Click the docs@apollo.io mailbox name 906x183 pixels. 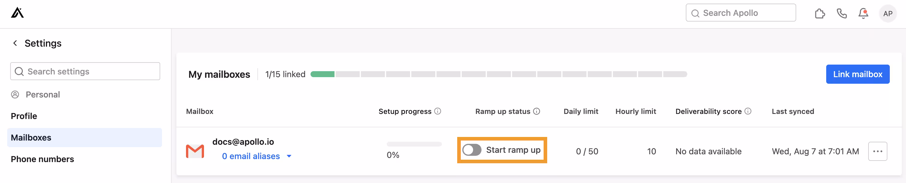(x=243, y=142)
